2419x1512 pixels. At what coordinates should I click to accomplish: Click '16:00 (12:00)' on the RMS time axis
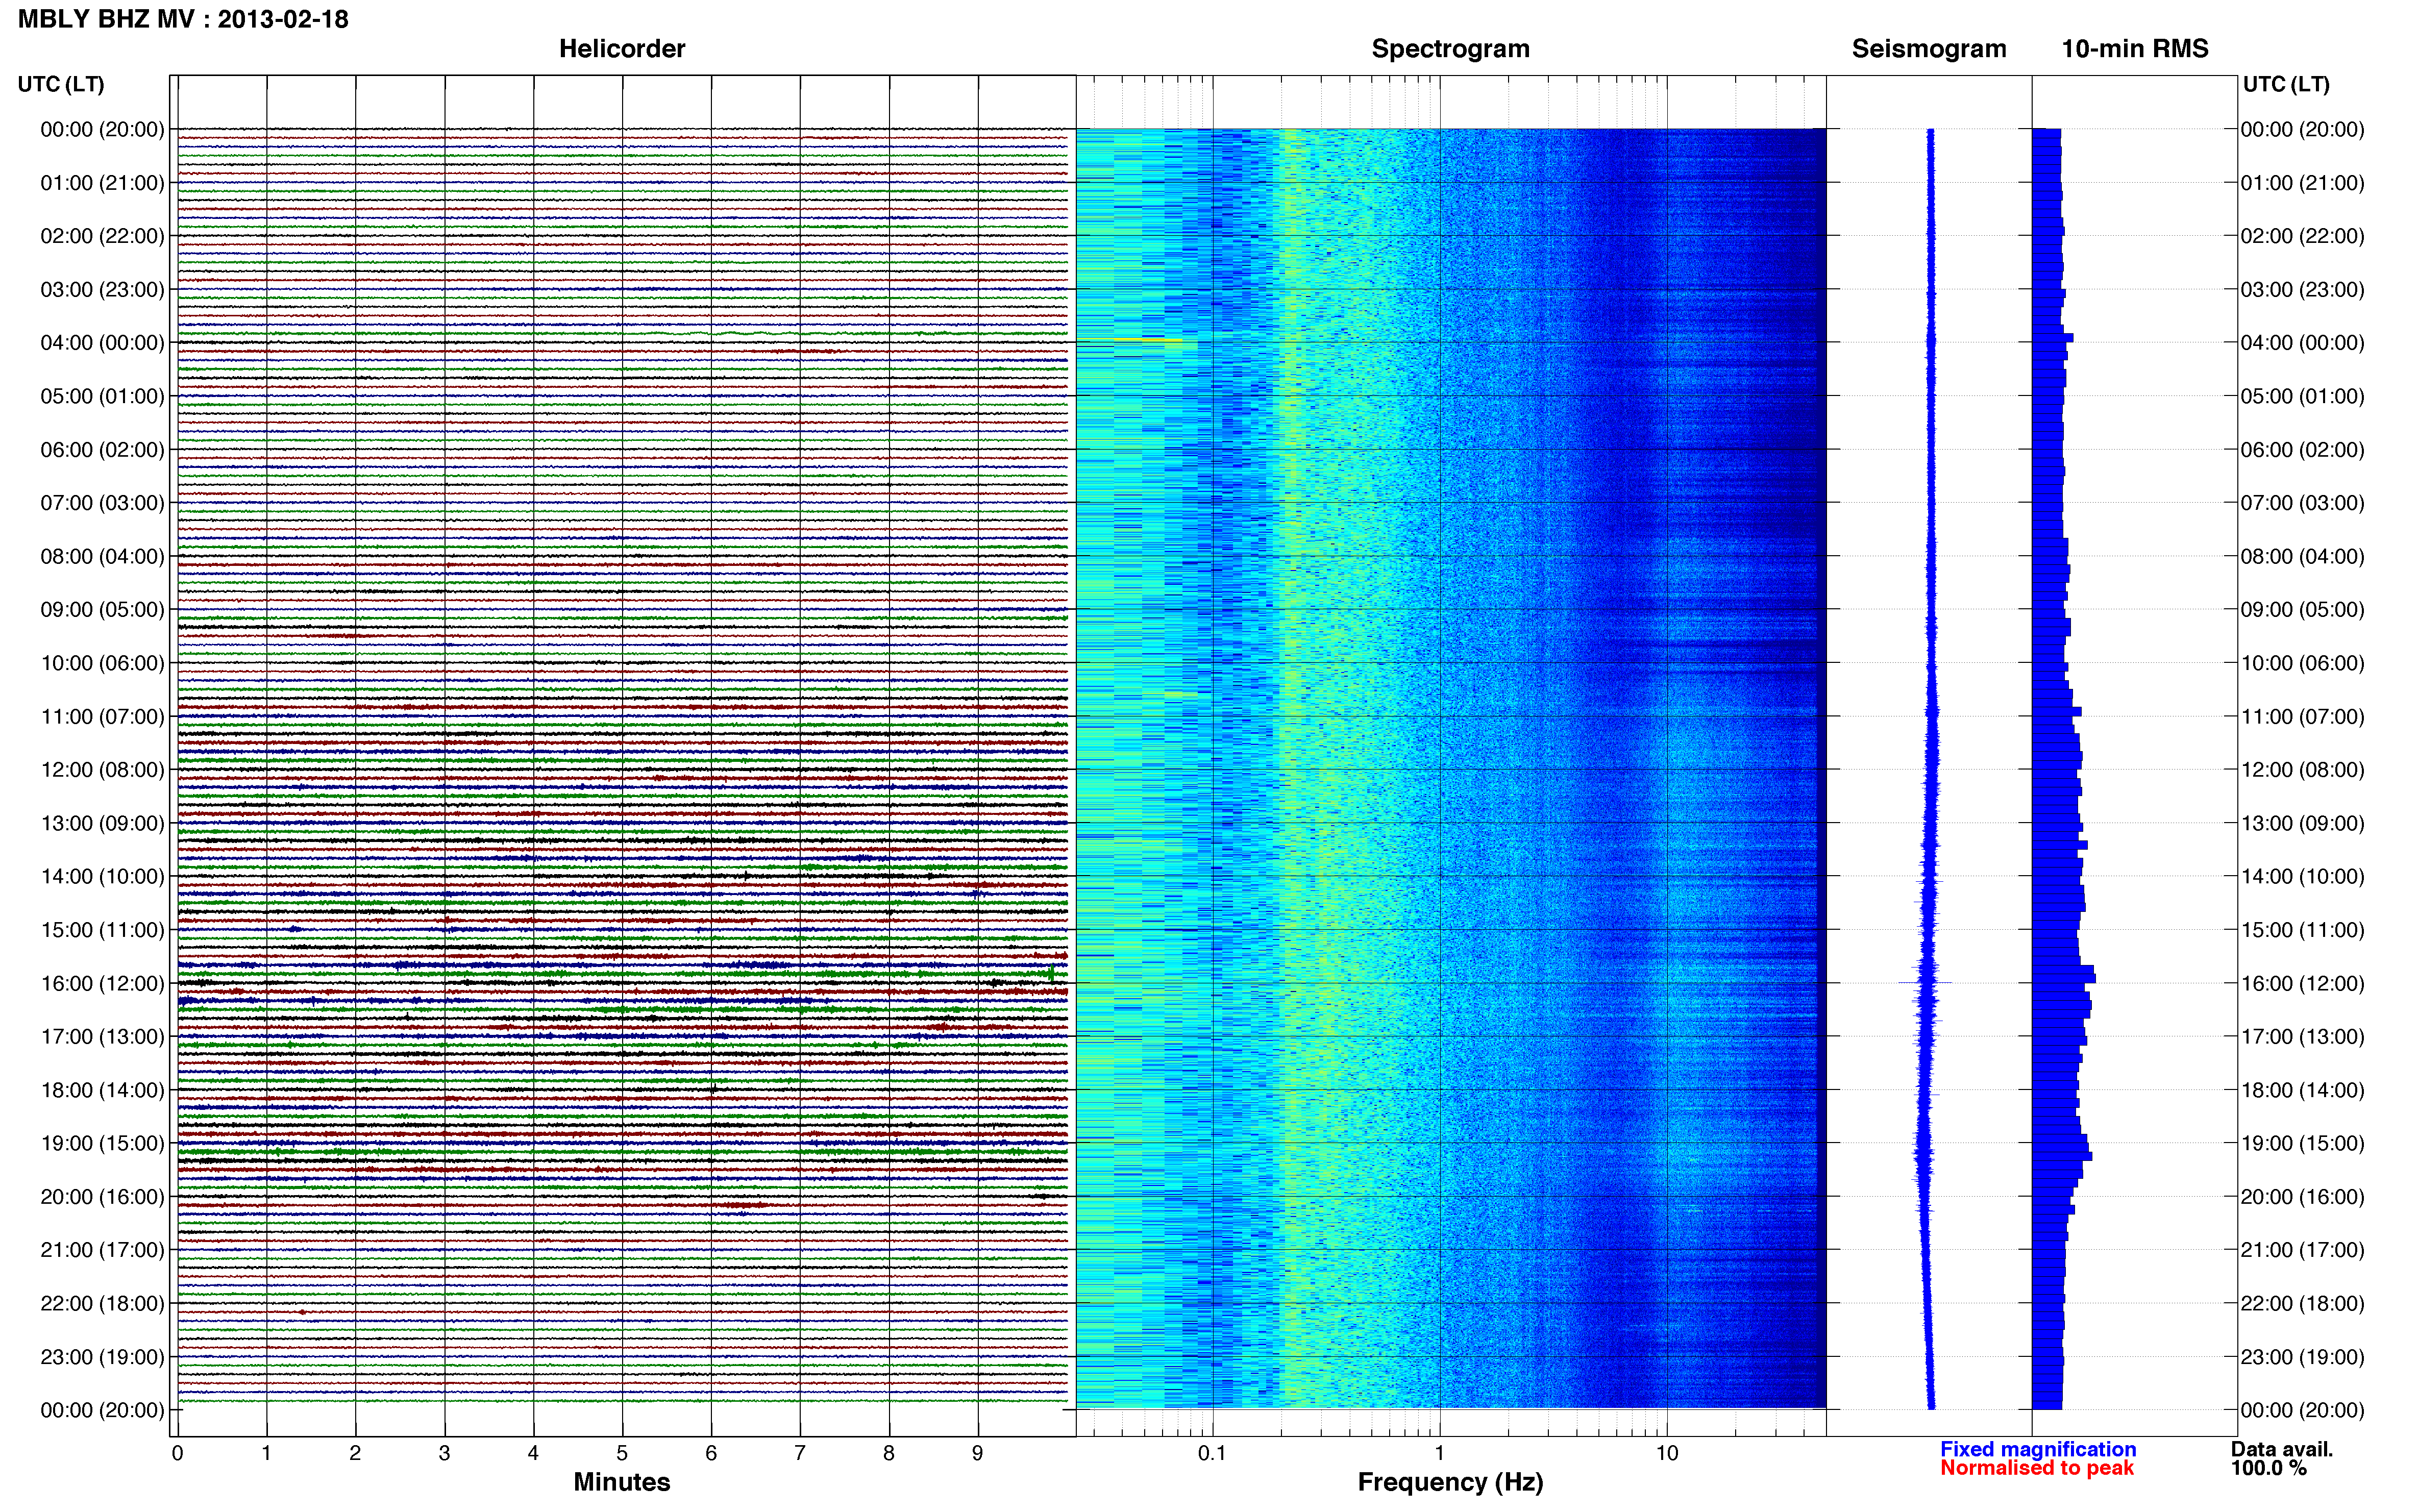2303,983
